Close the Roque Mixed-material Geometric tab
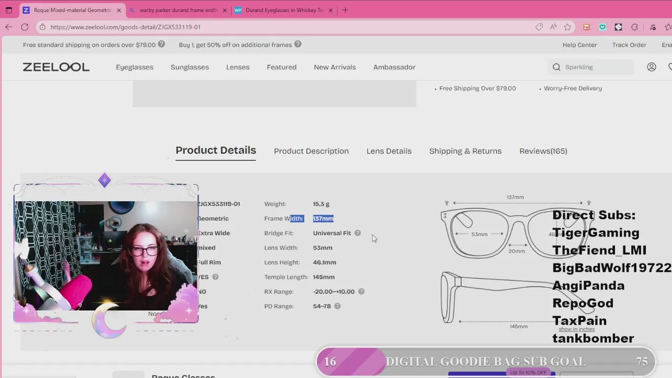This screenshot has width=672, height=378. click(119, 10)
